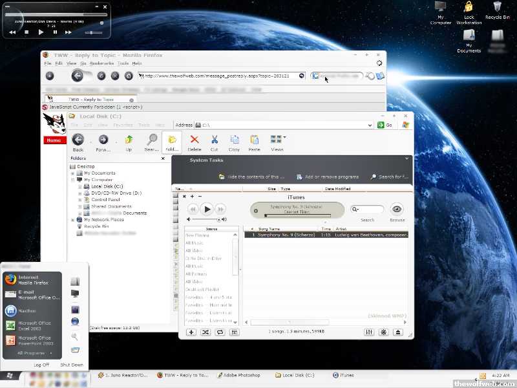The image size is (517, 388).
Task: Click the iTunes large Play button
Action: pyautogui.click(x=207, y=209)
